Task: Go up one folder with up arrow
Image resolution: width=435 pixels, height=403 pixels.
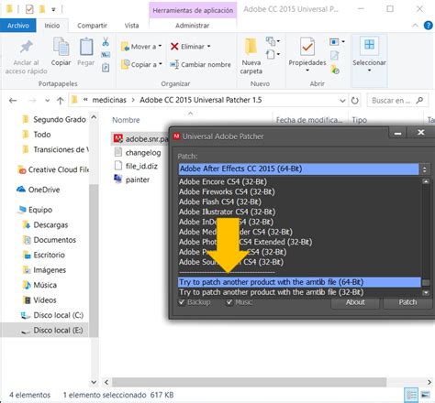Action: (61, 101)
